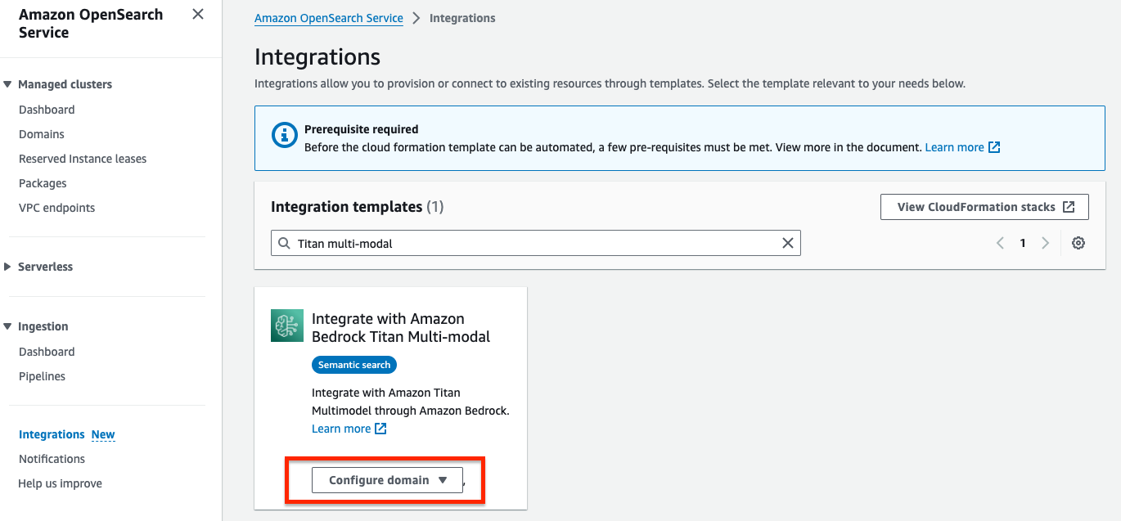
Task: Expand the Serverless section
Action: (x=7, y=267)
